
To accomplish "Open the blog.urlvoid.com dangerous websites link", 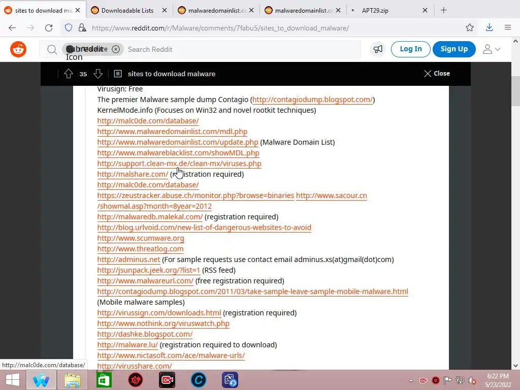I will (204, 227).
